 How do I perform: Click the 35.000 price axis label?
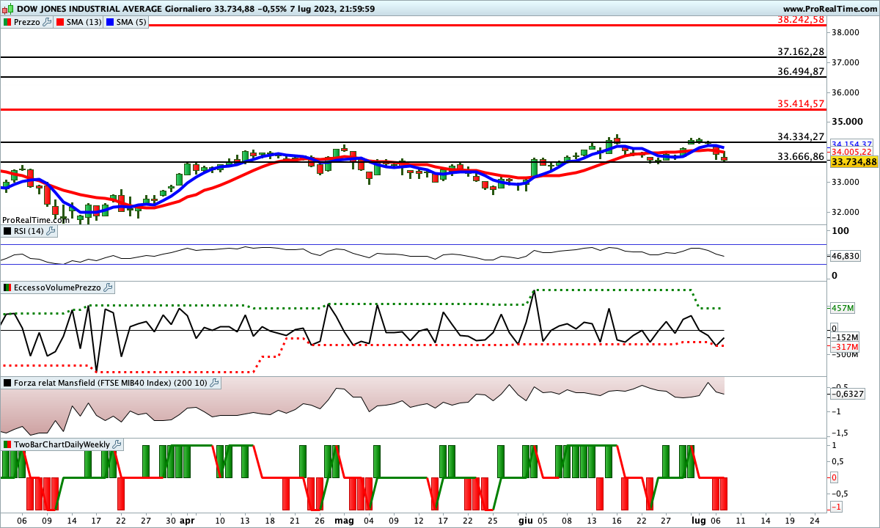coord(846,122)
